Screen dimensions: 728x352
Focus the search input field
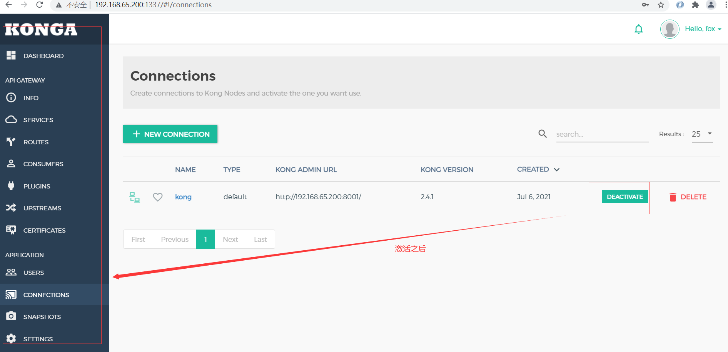point(602,134)
